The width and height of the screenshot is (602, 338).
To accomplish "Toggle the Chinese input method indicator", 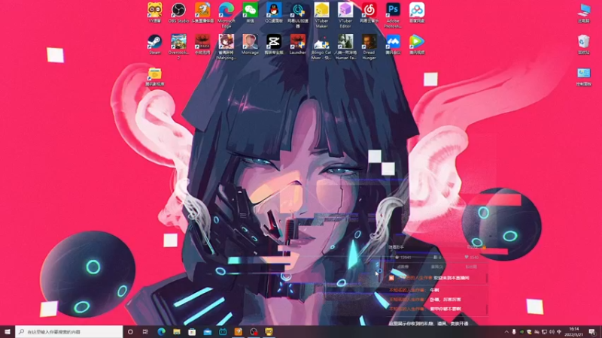I will tap(559, 332).
